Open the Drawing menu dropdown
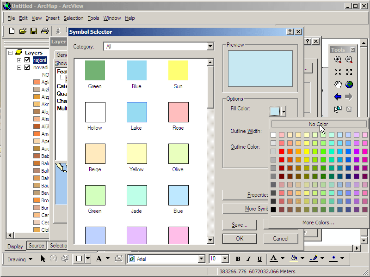Image resolution: width=370 pixels, height=277 pixels. [x=20, y=259]
